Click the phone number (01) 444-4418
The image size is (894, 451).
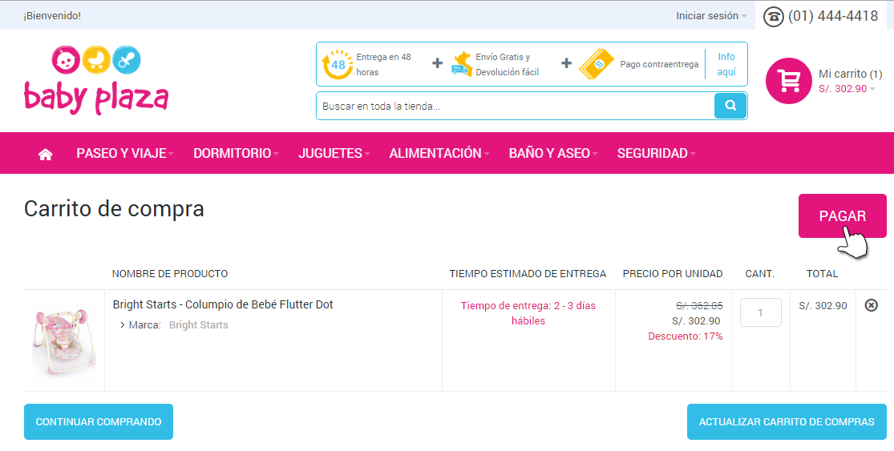(833, 16)
